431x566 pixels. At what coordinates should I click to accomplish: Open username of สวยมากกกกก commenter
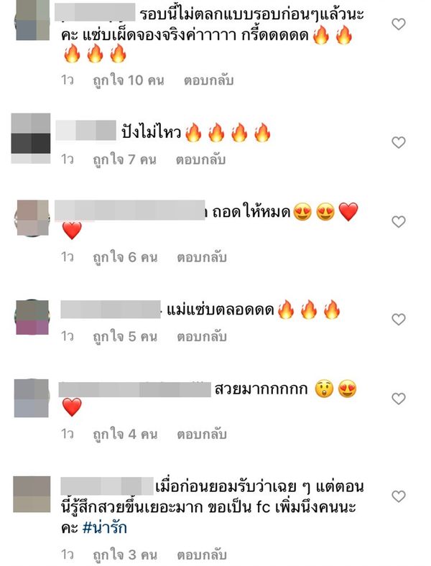(134, 389)
